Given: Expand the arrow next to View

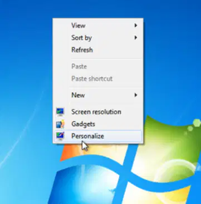Looking at the screenshot, I should (136, 26).
